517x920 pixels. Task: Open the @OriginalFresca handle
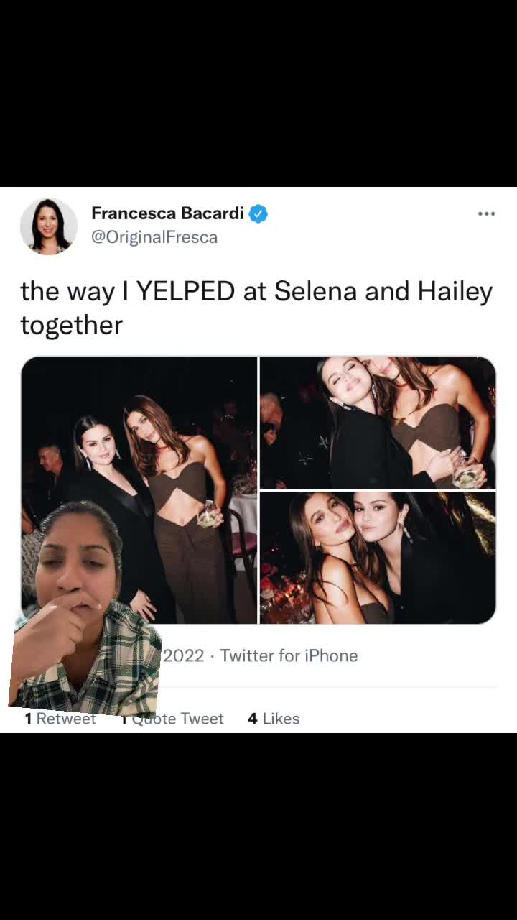[154, 237]
